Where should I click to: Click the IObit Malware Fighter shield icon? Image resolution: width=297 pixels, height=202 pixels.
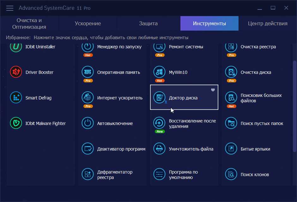(16, 123)
